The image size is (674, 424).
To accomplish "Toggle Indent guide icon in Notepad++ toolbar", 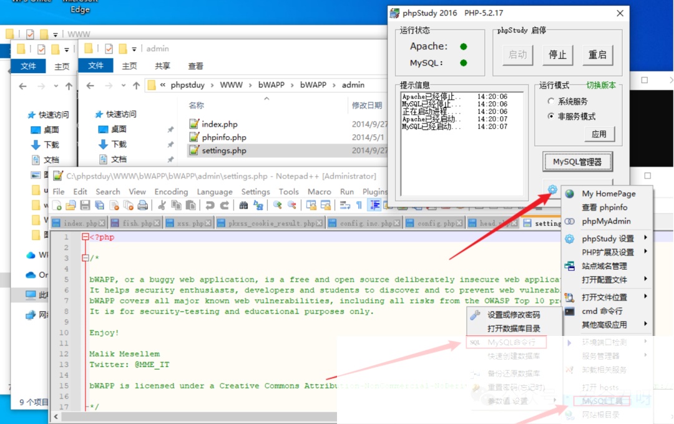I will click(374, 205).
